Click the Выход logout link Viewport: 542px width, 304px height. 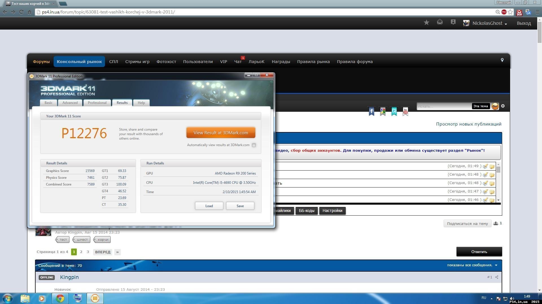click(x=524, y=23)
